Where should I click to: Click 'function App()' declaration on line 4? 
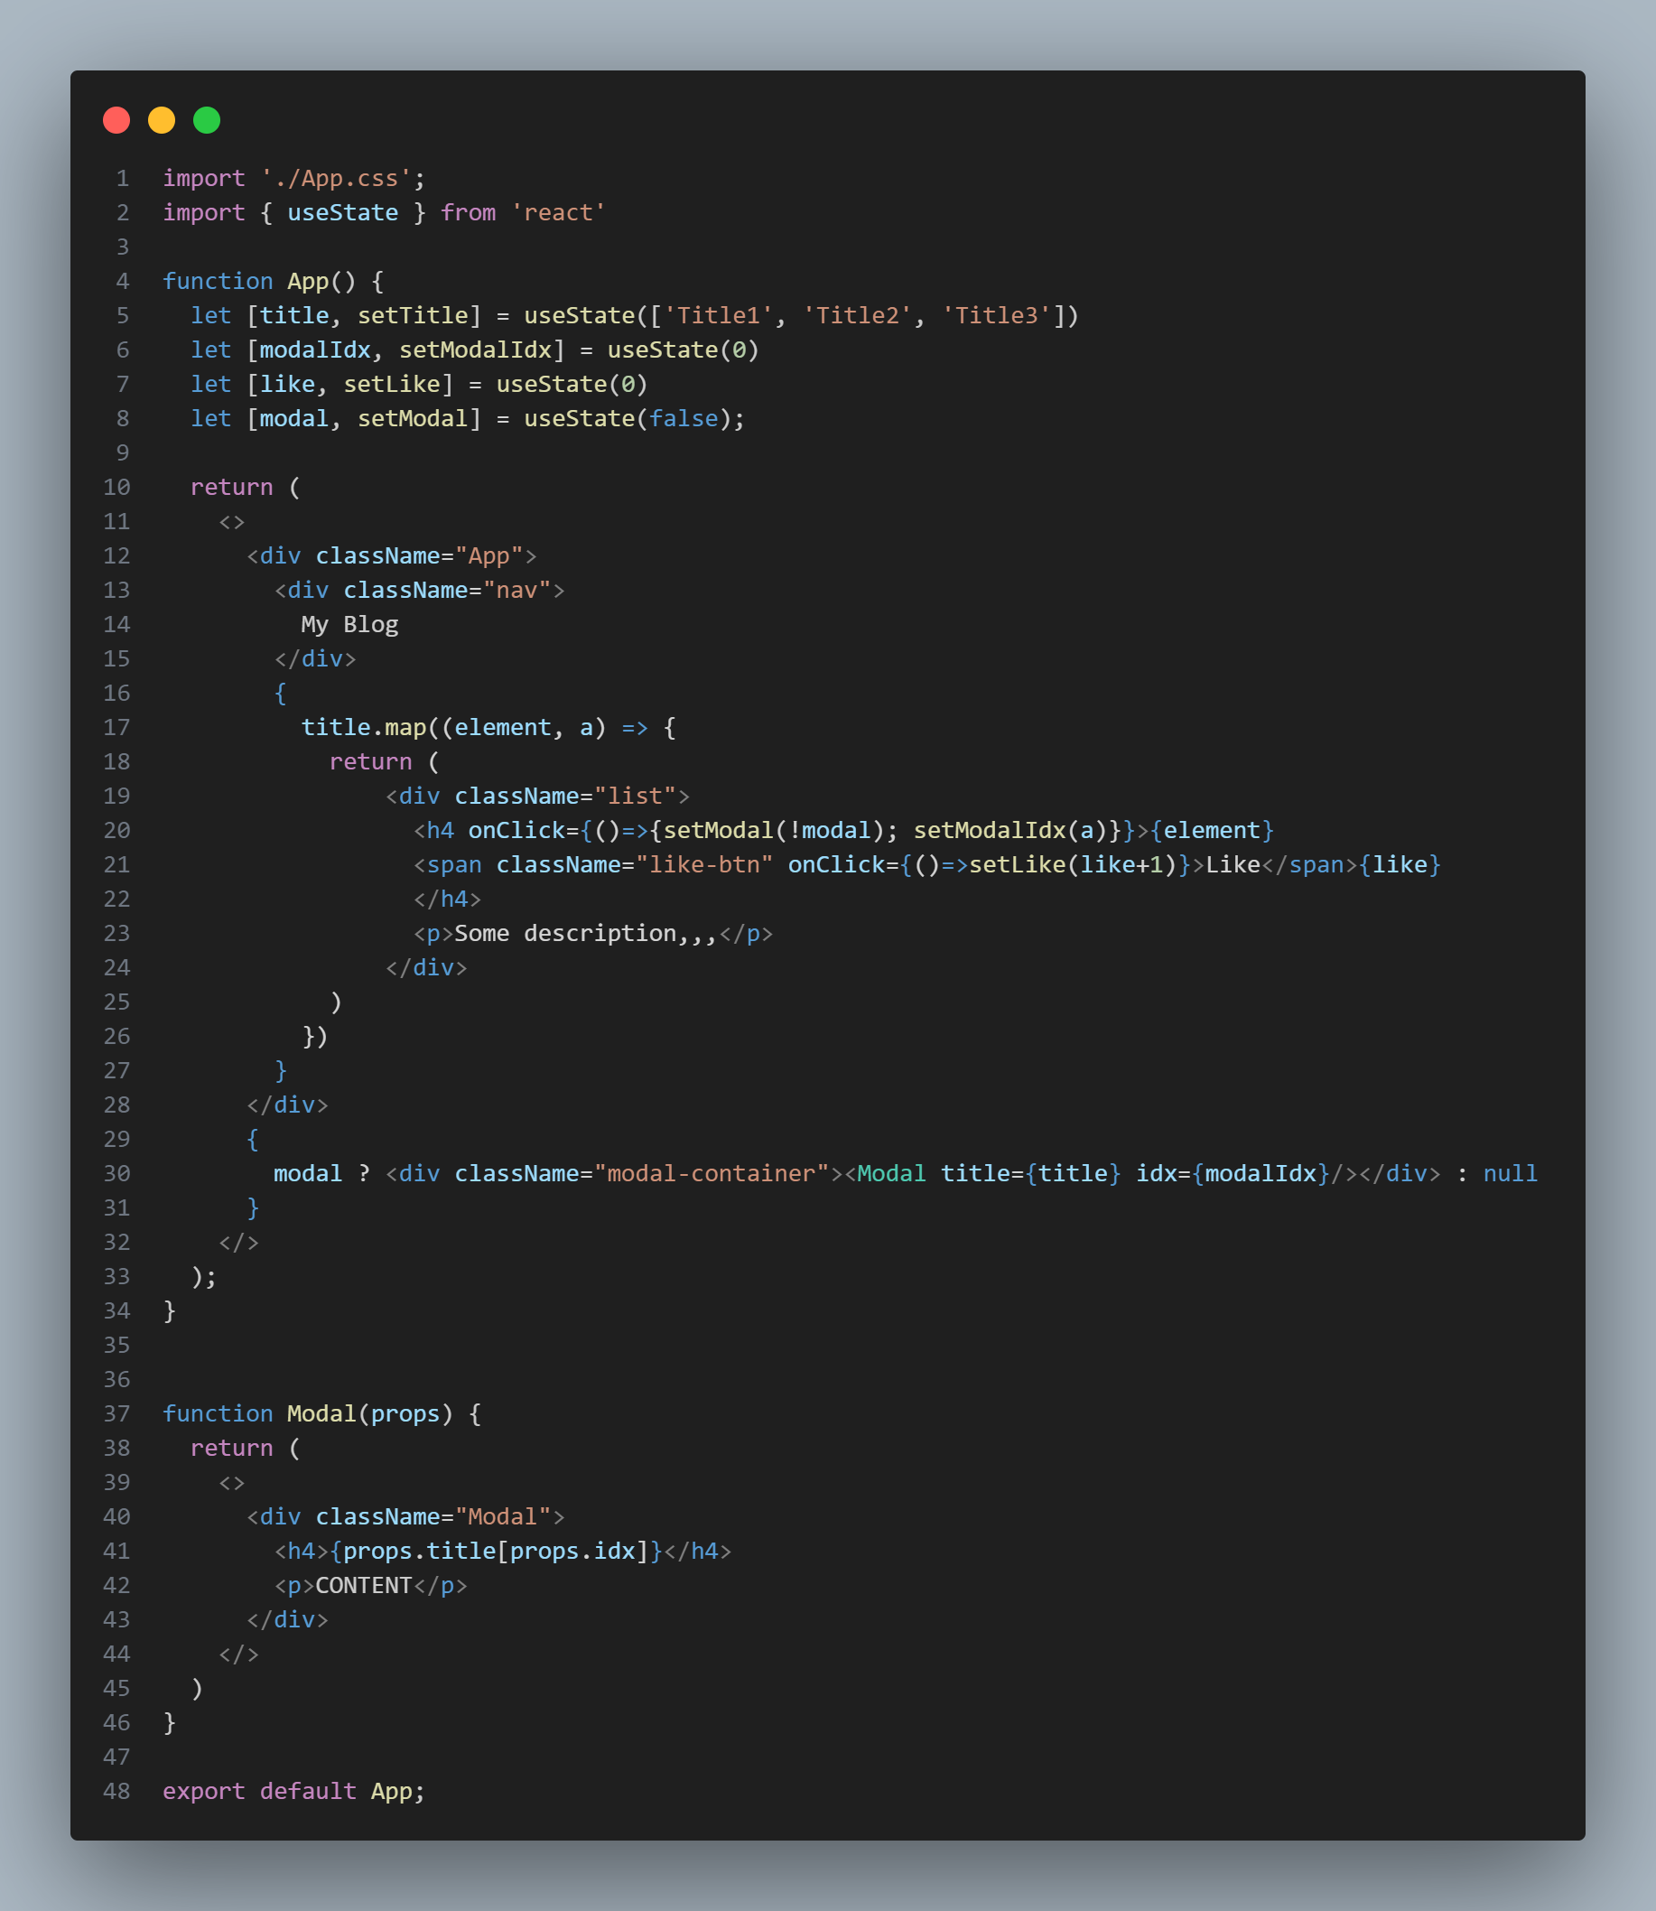[259, 281]
